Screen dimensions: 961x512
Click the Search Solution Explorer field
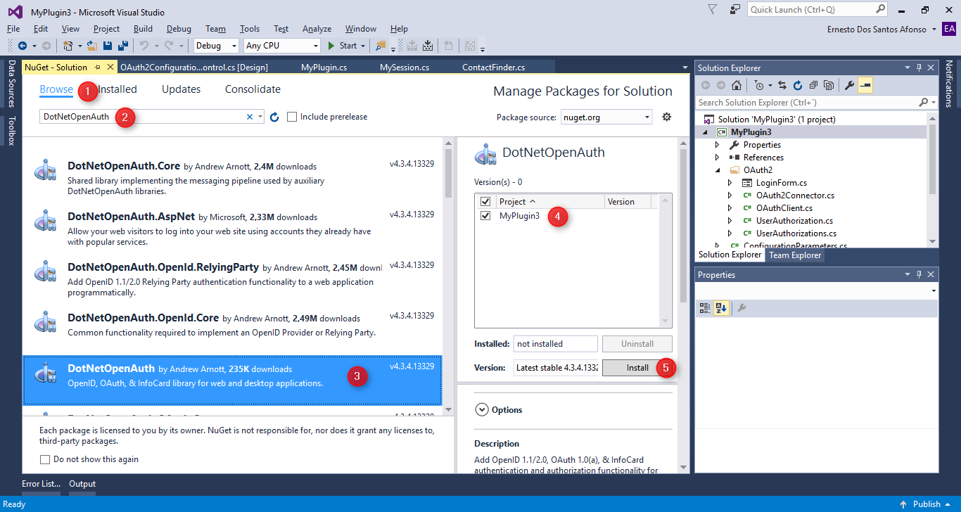(x=815, y=102)
